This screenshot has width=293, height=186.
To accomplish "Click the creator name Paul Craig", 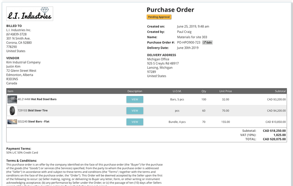I will tap(184, 32).
